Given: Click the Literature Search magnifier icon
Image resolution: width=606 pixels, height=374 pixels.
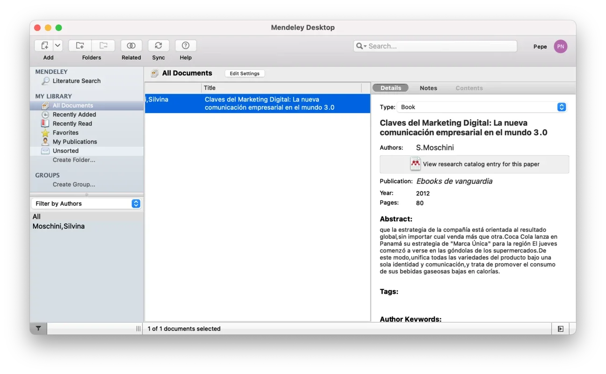Looking at the screenshot, I should tap(45, 81).
